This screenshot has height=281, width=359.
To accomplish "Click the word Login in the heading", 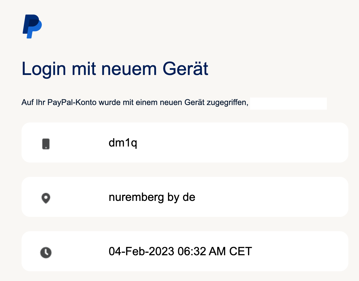I will 44,70.
